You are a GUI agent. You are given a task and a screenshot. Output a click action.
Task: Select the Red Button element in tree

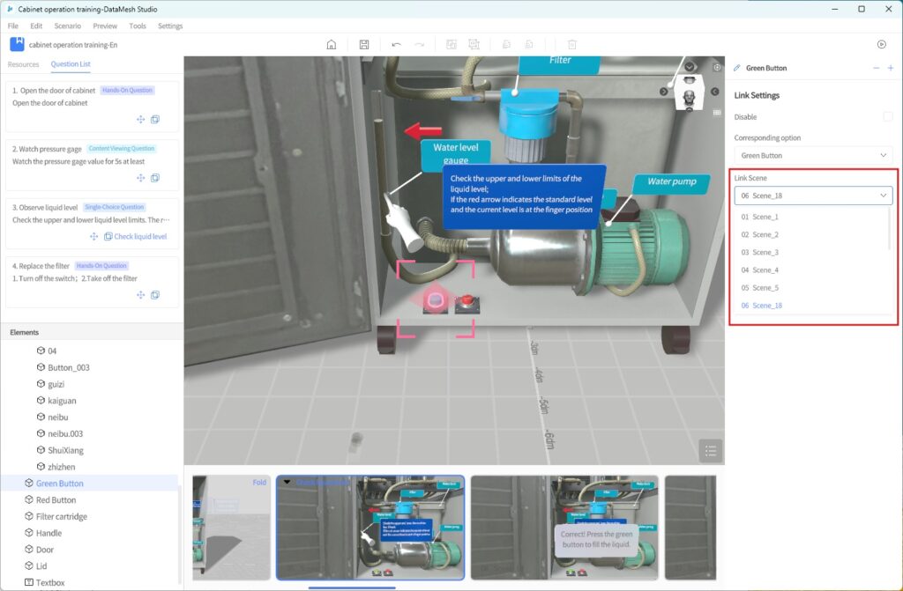[56, 500]
